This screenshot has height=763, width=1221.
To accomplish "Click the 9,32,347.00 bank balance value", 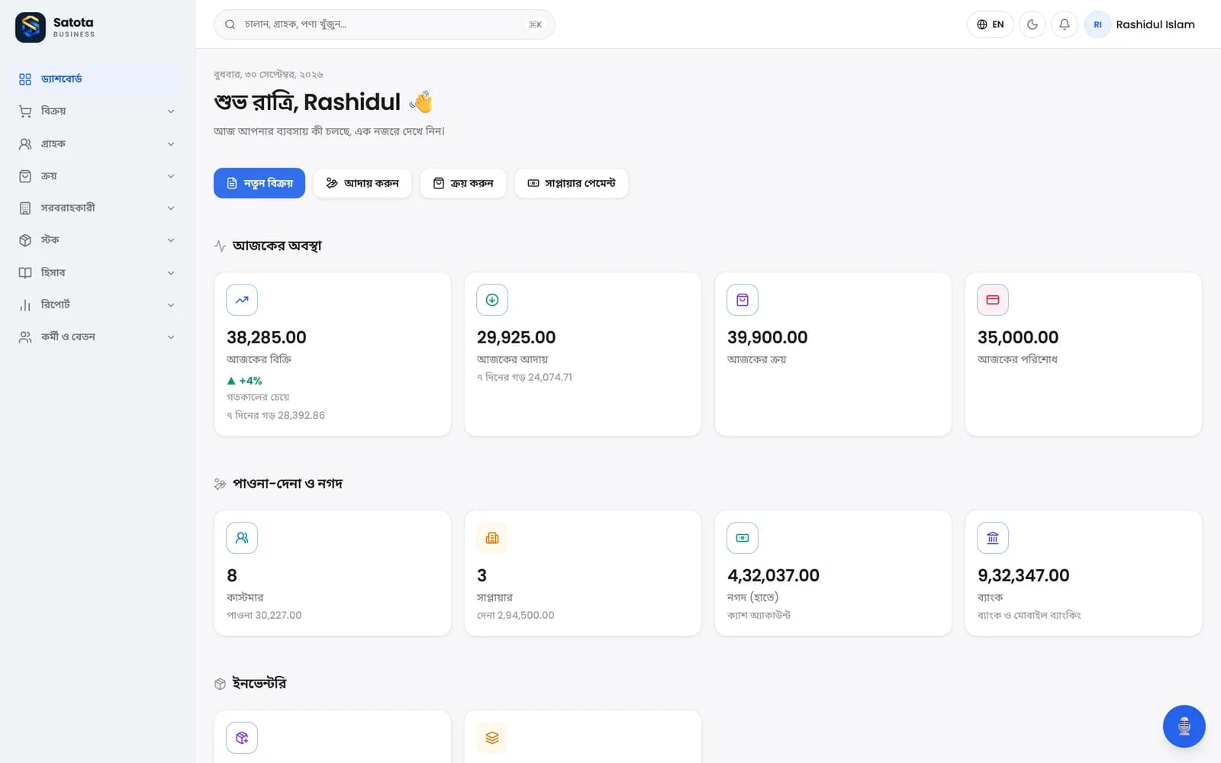I will click(1023, 575).
